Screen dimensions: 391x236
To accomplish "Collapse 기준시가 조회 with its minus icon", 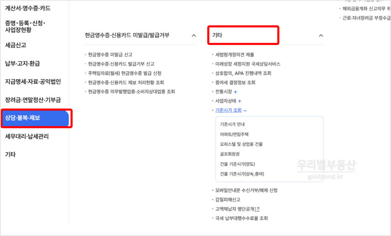I will [x=245, y=110].
